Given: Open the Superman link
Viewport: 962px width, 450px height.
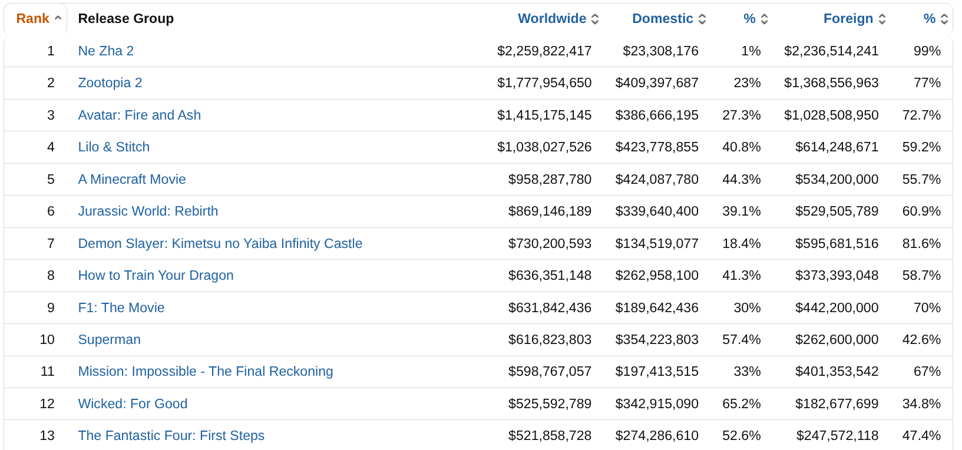Looking at the screenshot, I should 110,340.
